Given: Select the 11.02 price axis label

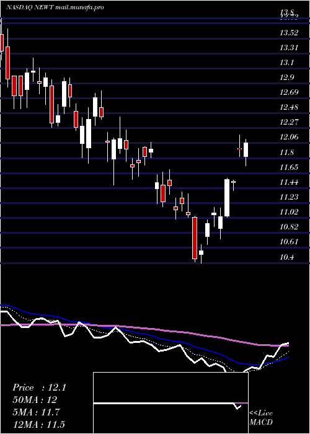Looking at the screenshot, I should 289,212.
